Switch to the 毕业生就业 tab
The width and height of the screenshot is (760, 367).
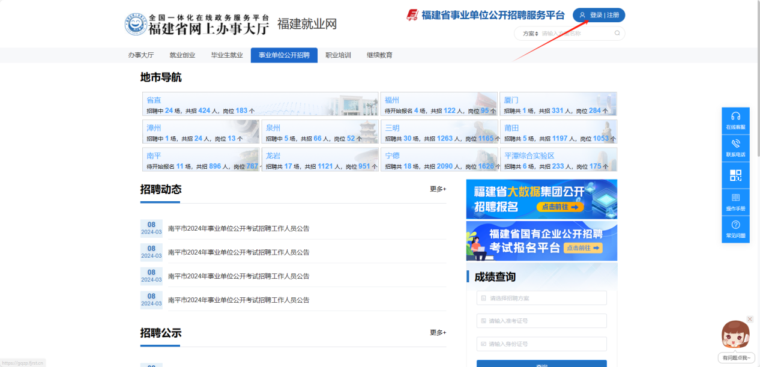tap(227, 55)
